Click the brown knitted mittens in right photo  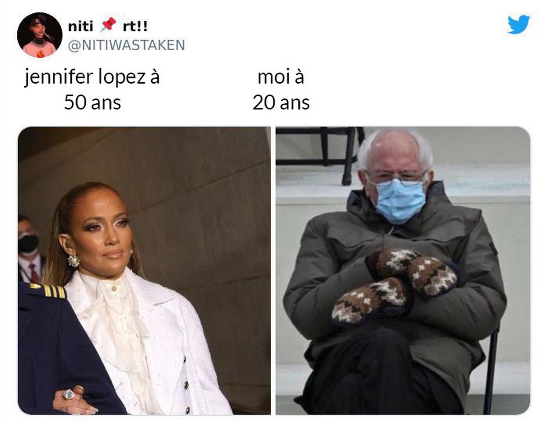click(x=394, y=285)
